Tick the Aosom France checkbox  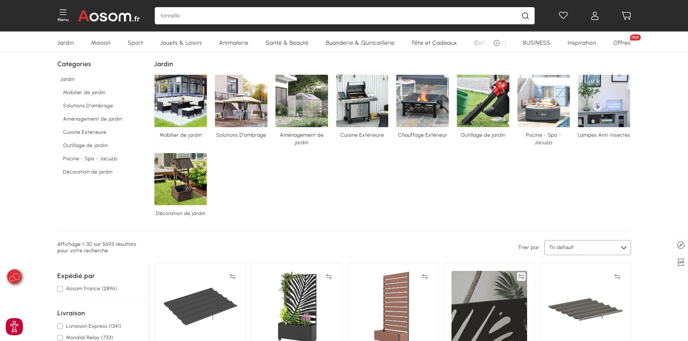60,289
